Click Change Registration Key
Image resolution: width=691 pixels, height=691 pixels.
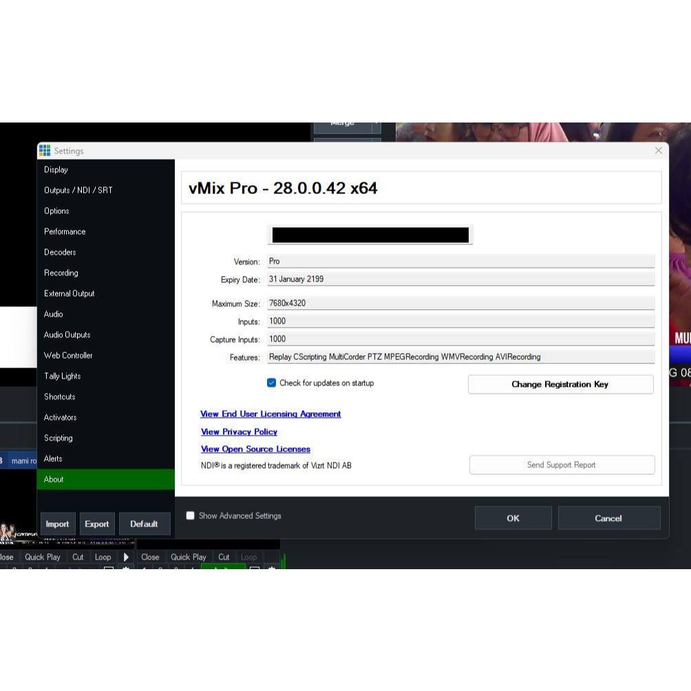tap(560, 384)
